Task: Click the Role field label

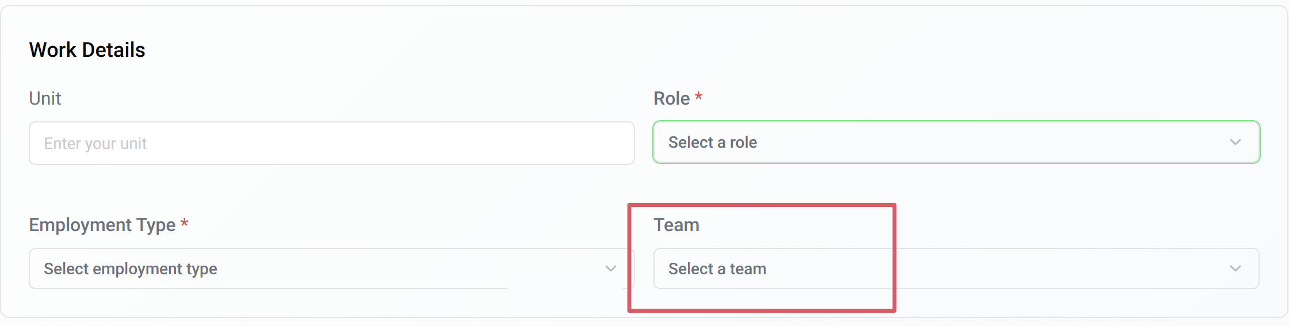Action: pos(671,98)
